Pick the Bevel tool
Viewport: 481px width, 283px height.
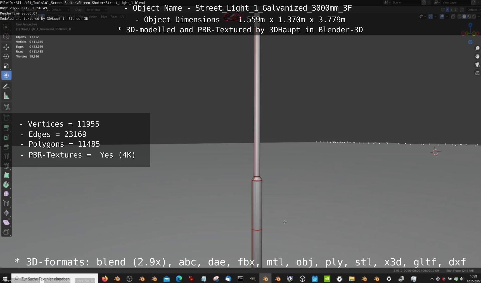(x=6, y=147)
